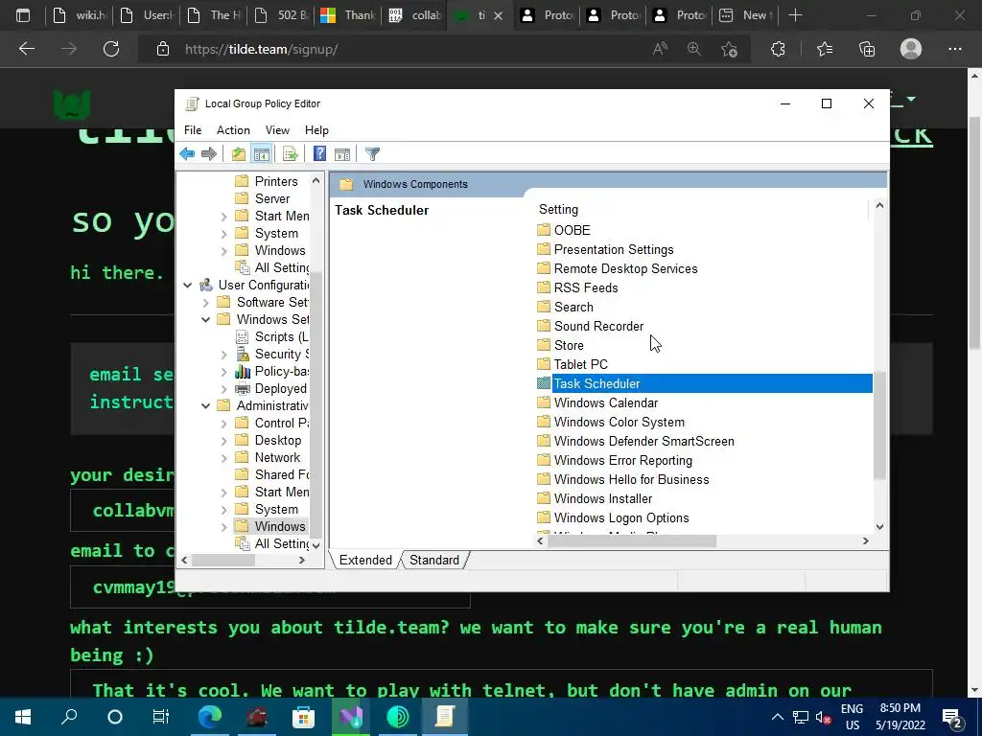This screenshot has height=736, width=982.
Task: Open Microsoft Edge from the taskbar
Action: click(210, 717)
